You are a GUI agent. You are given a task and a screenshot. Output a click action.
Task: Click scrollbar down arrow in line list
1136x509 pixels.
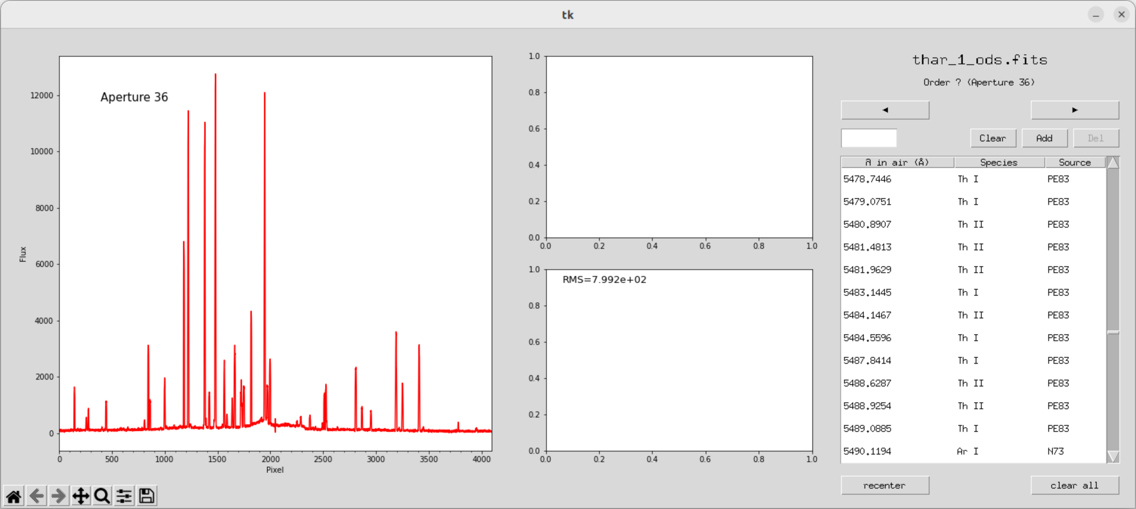click(x=1113, y=456)
